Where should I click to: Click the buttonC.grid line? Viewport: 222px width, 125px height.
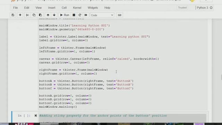(65, 103)
